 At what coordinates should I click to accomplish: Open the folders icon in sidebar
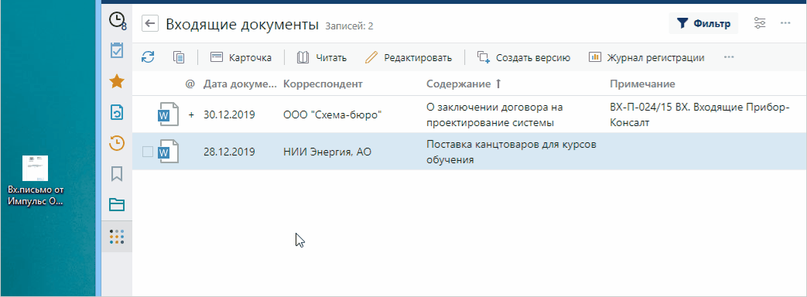[x=118, y=206]
